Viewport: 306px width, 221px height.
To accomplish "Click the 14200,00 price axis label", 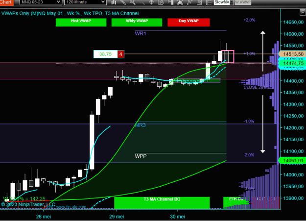I will click(x=293, y=128).
